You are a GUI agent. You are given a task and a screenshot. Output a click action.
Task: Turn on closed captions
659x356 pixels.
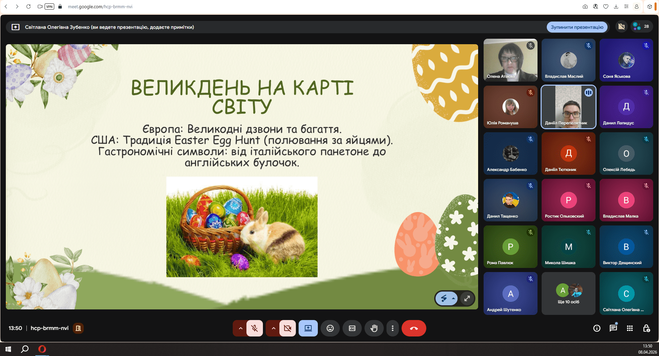[352, 328]
